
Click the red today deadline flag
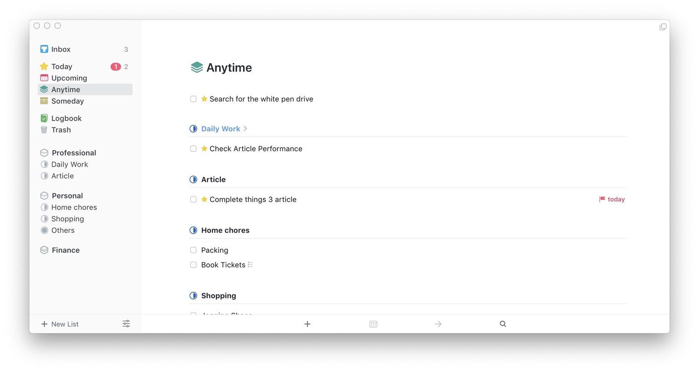[x=602, y=199]
